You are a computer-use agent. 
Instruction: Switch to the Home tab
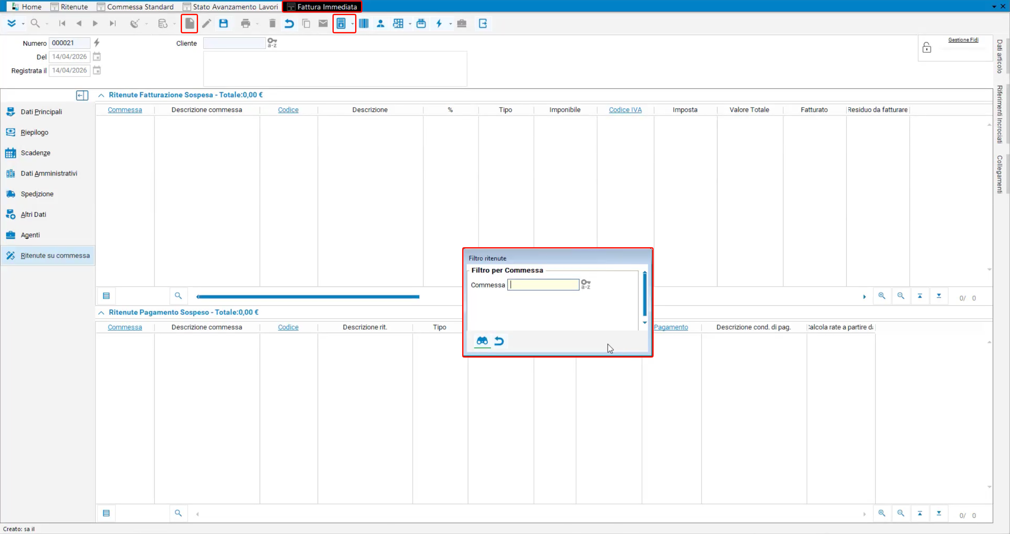27,7
